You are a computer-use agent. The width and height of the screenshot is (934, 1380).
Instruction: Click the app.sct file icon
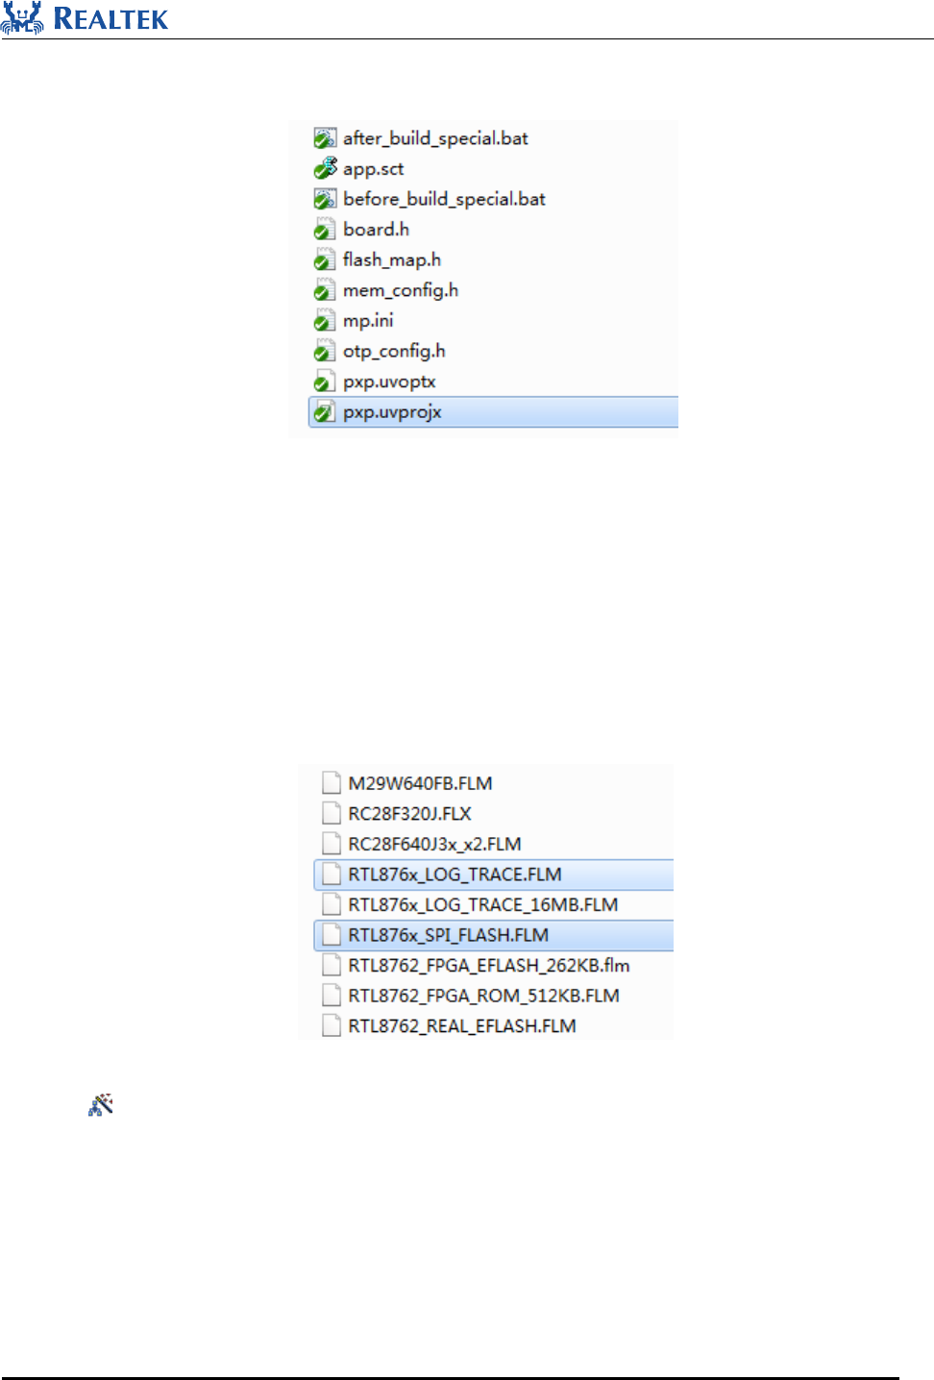pos(325,169)
